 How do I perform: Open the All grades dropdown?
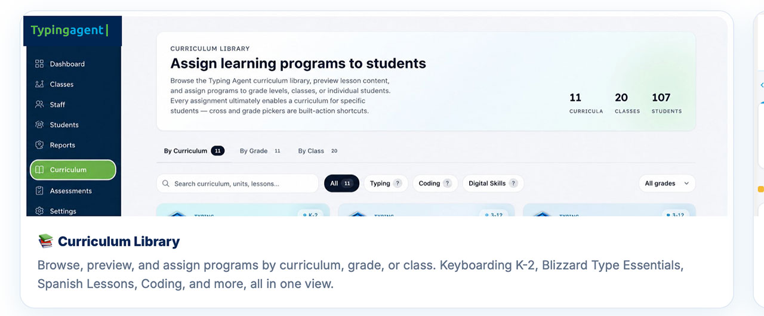[x=667, y=184]
